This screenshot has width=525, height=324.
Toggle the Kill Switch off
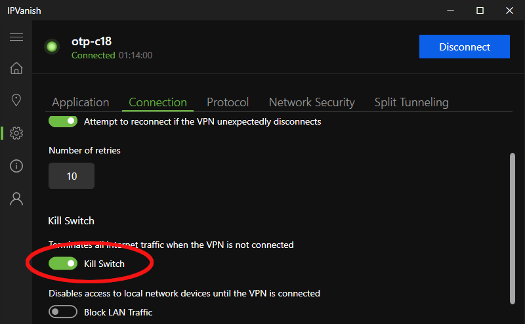[x=63, y=264]
